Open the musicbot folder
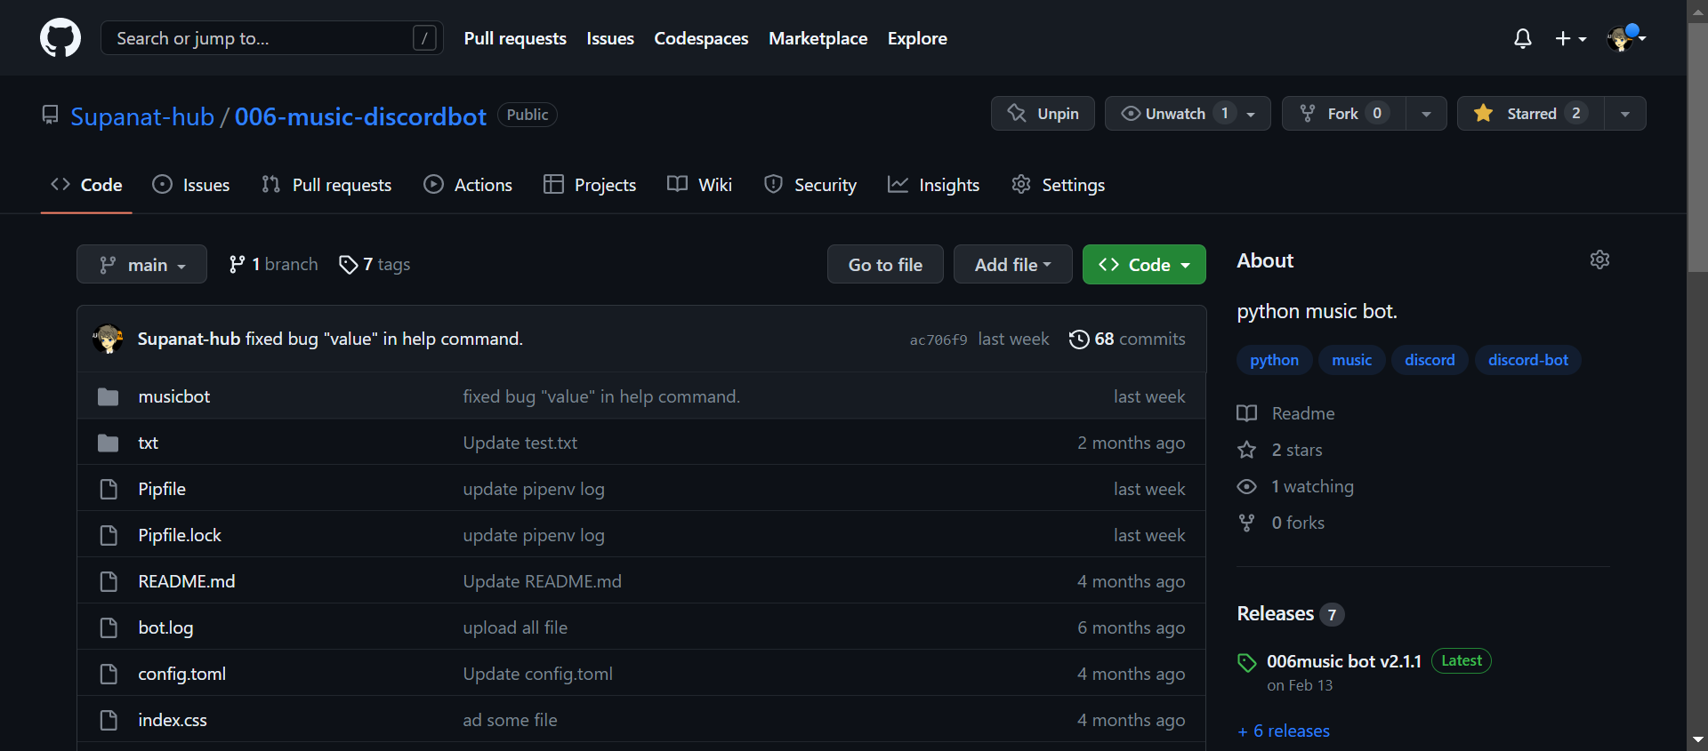This screenshot has height=751, width=1708. tap(174, 396)
